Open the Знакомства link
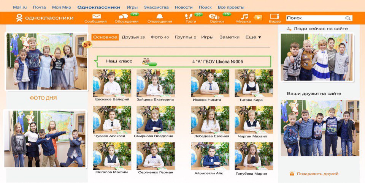This screenshot has height=183, width=365. coord(156,7)
